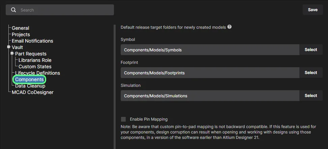Open the Projects settings page
Screen dimensions: 328x149
21,34
